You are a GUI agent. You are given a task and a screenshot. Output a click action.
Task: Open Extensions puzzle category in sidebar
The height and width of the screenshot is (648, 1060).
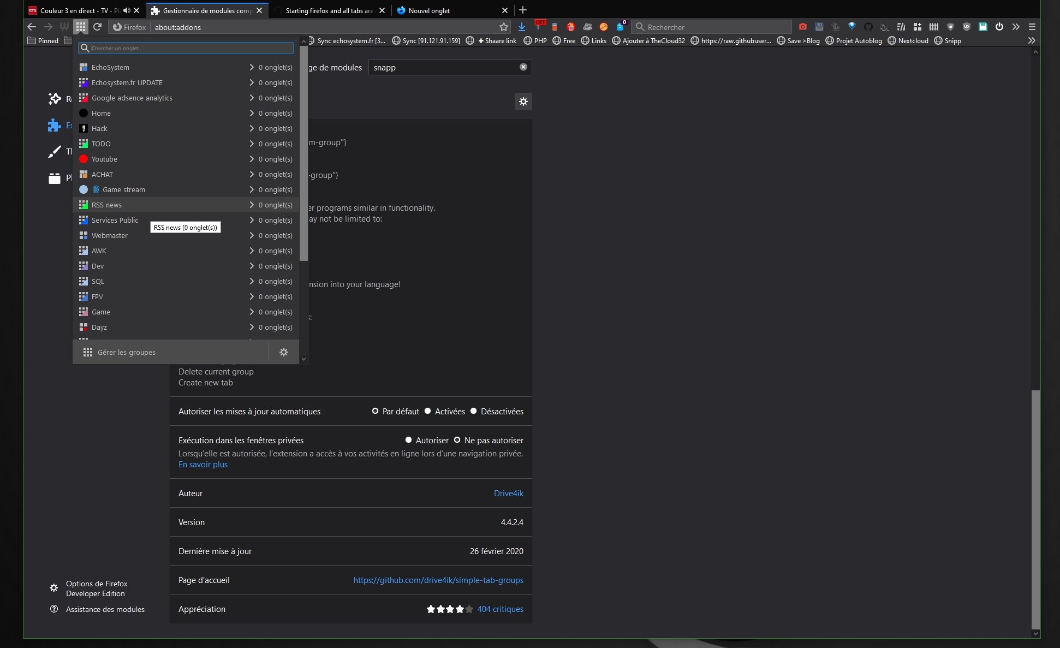pyautogui.click(x=54, y=126)
